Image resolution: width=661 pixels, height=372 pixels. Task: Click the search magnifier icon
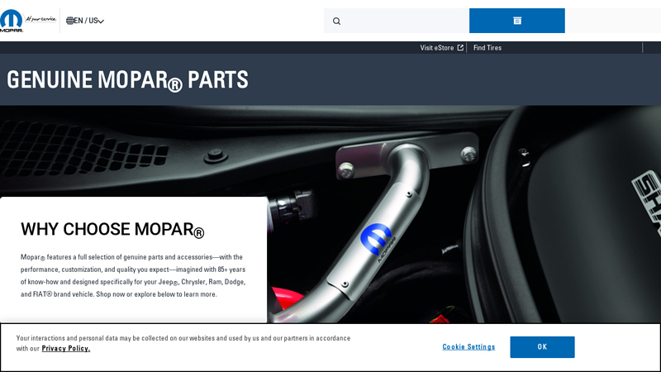[336, 21]
